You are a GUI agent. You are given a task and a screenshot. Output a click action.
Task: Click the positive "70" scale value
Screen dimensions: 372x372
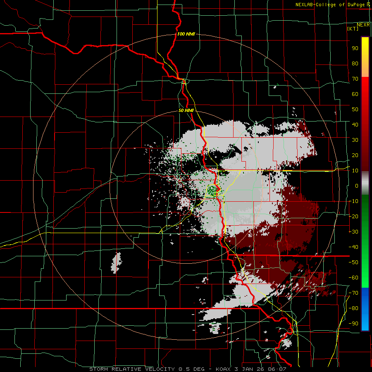355,79
